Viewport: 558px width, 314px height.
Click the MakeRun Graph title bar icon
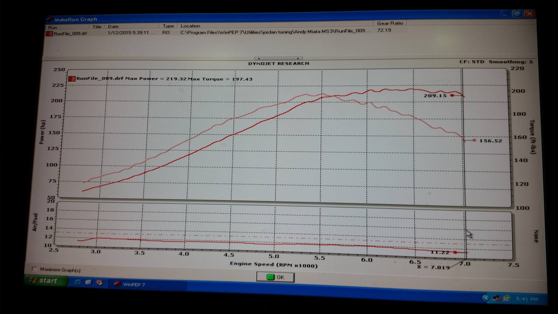coord(49,19)
